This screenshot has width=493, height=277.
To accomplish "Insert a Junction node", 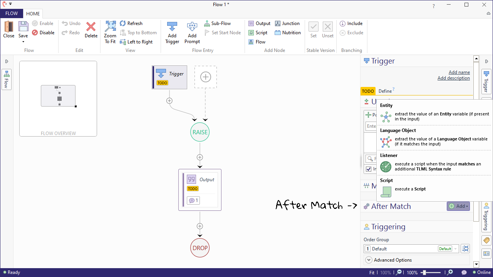I will pyautogui.click(x=287, y=23).
